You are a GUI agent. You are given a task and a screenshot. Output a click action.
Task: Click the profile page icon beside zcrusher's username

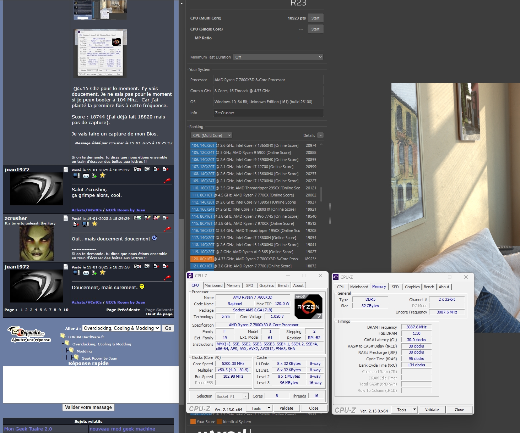pos(66,218)
